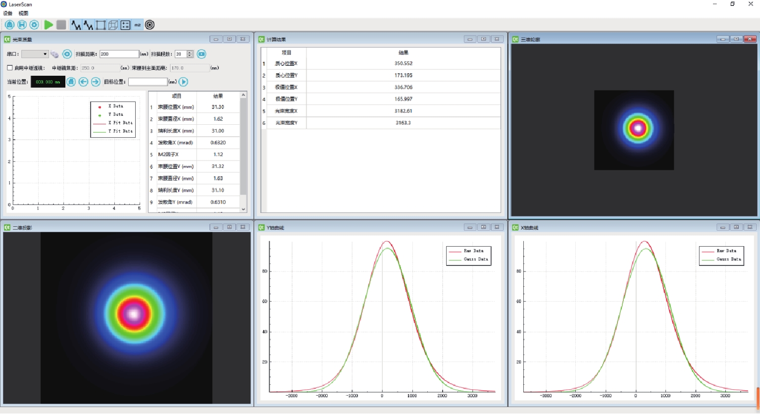Click the first round open-file toolbar icon

(x=9, y=25)
